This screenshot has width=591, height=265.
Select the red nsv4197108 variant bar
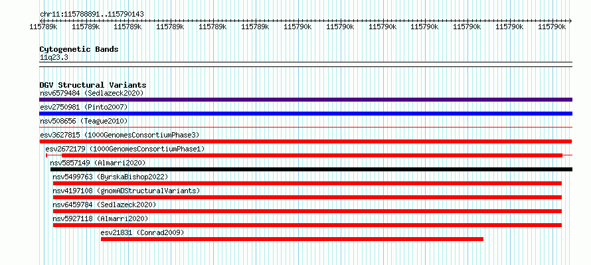coord(307,197)
